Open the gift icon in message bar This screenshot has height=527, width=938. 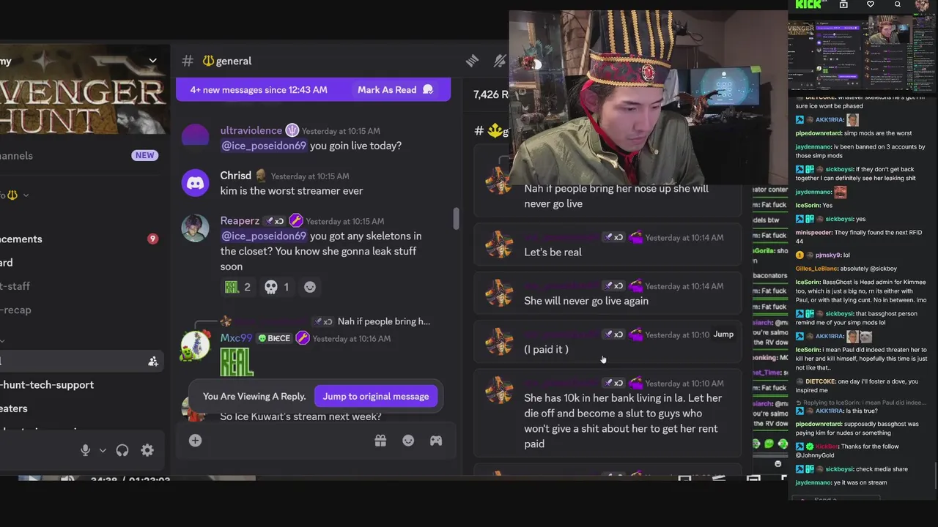coord(380,441)
